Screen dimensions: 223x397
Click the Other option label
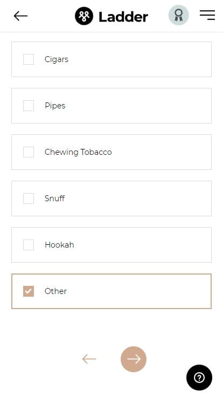coord(55,291)
